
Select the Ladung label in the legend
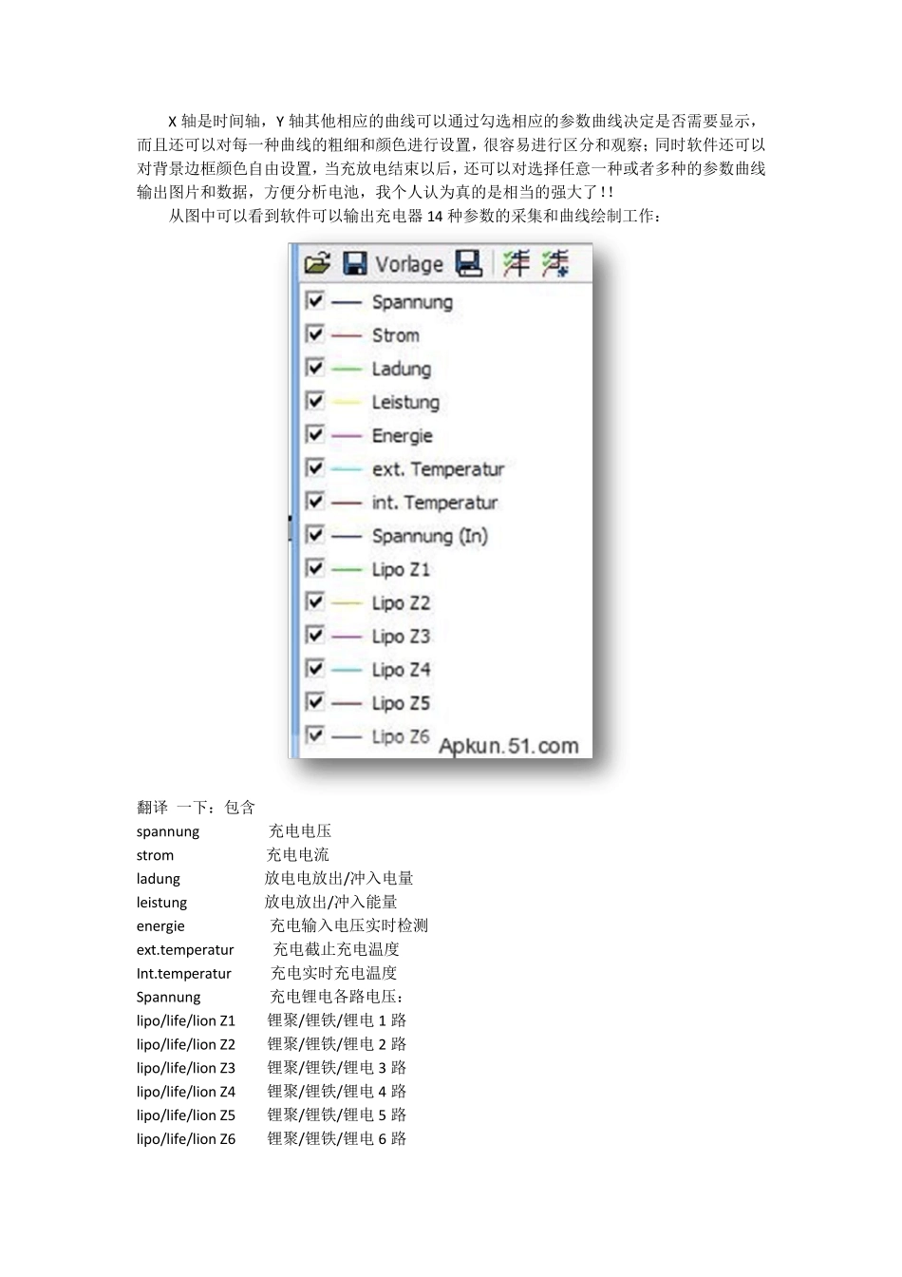(x=401, y=369)
